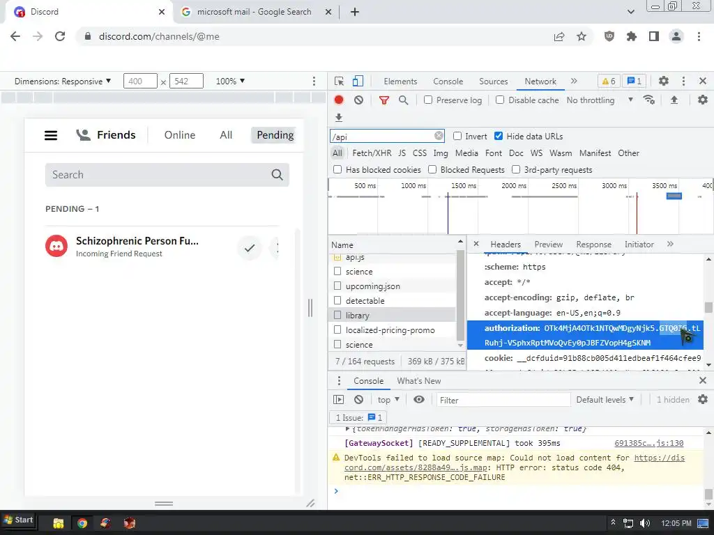The height and width of the screenshot is (535, 714).
Task: Toggle console sidebar icon
Action: point(339,399)
